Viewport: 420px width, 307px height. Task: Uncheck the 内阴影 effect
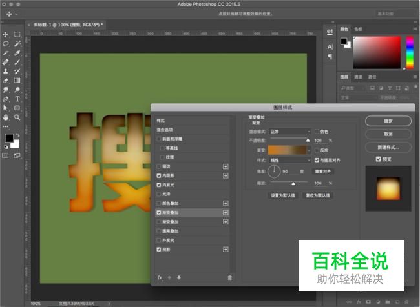pos(159,175)
